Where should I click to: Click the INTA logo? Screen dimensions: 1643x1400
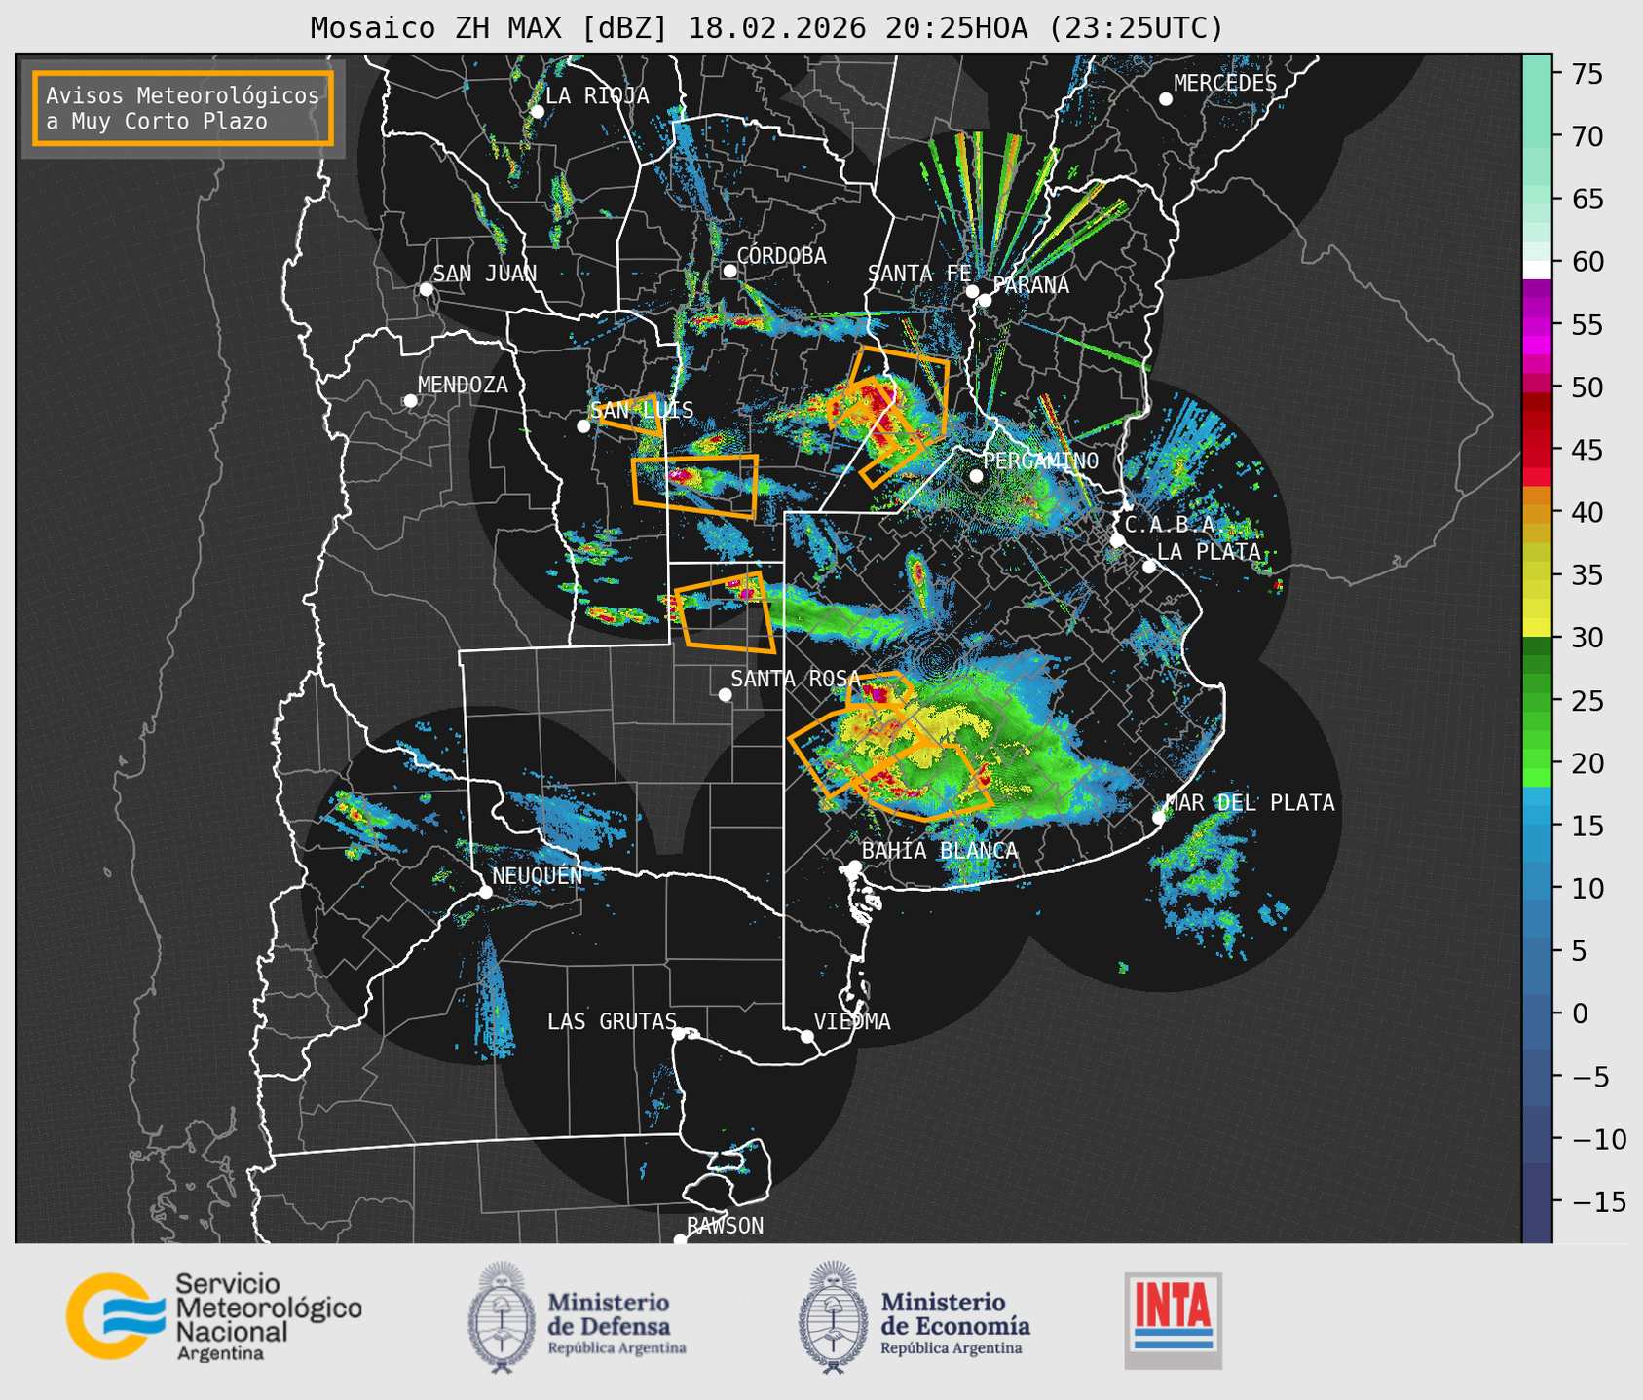pos(1173,1320)
